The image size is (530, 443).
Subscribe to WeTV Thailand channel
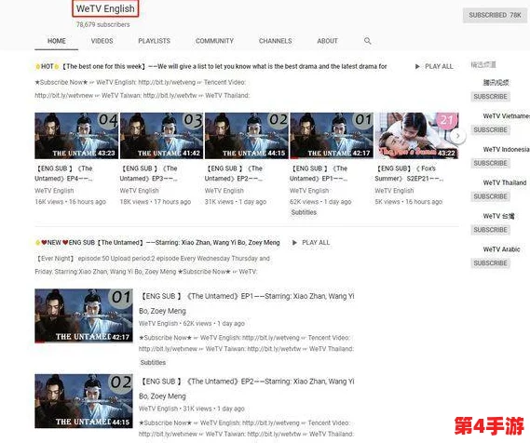490,196
